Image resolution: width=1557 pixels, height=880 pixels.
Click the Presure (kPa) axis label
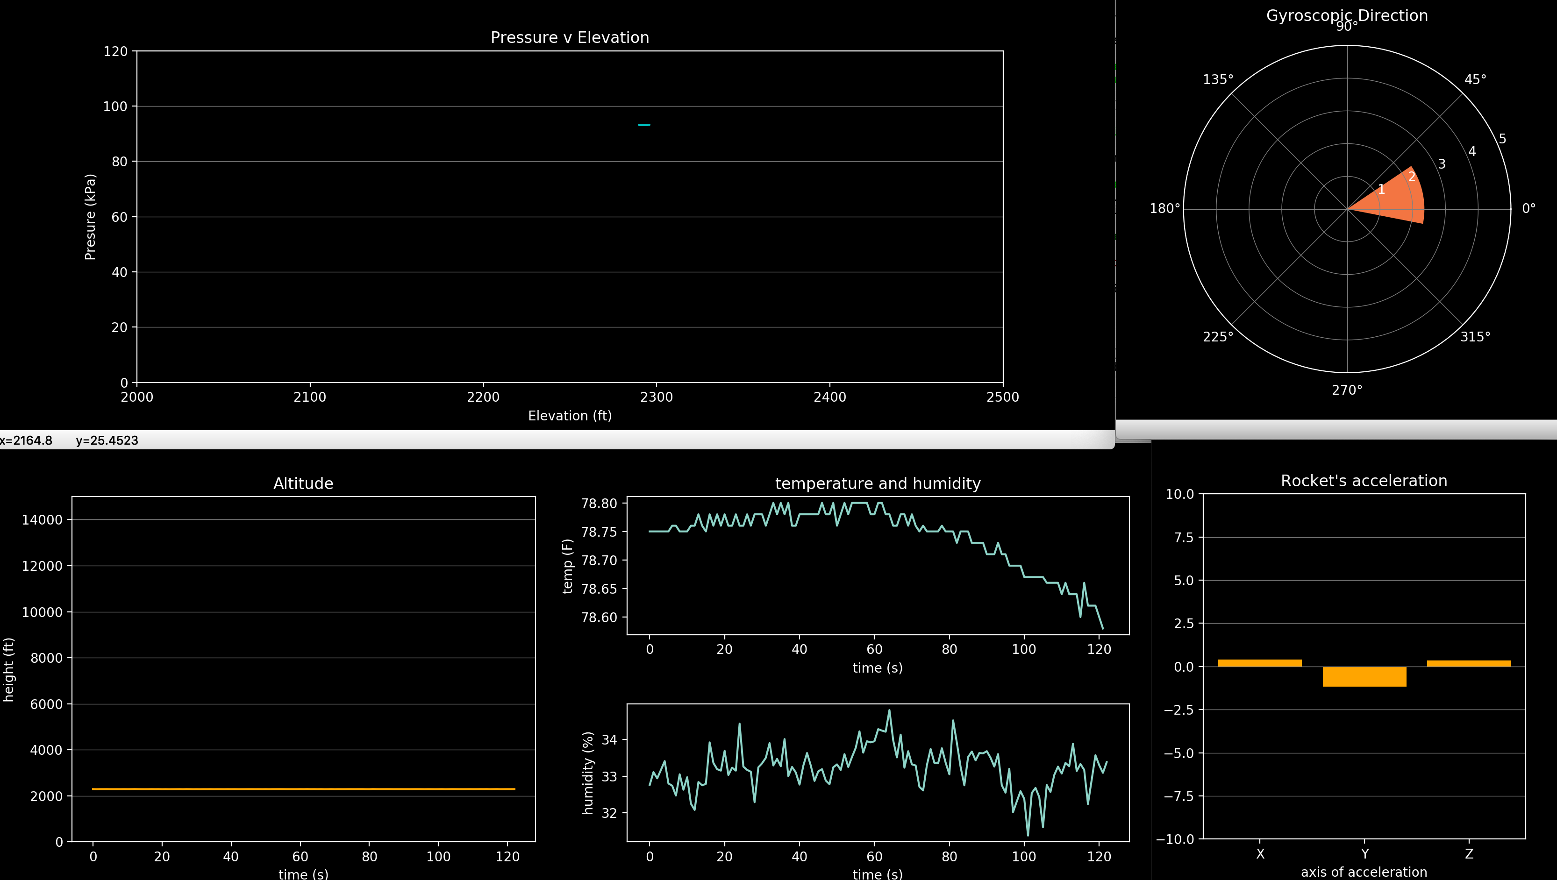pyautogui.click(x=90, y=217)
